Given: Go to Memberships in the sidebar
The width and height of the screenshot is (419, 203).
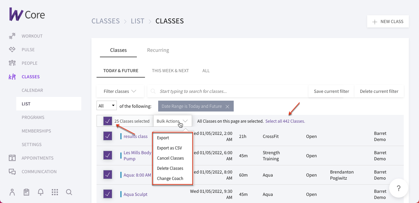Looking at the screenshot, I should [x=36, y=131].
